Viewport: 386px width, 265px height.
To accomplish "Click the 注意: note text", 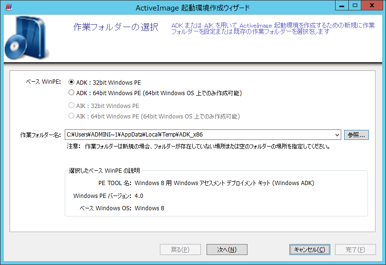I will (198, 147).
